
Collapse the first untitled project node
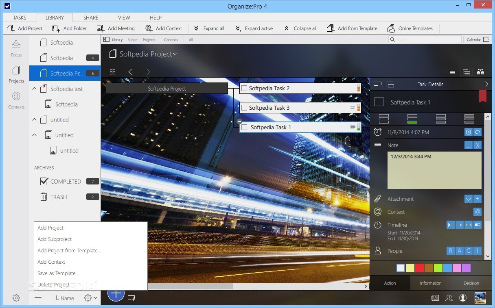(35, 119)
